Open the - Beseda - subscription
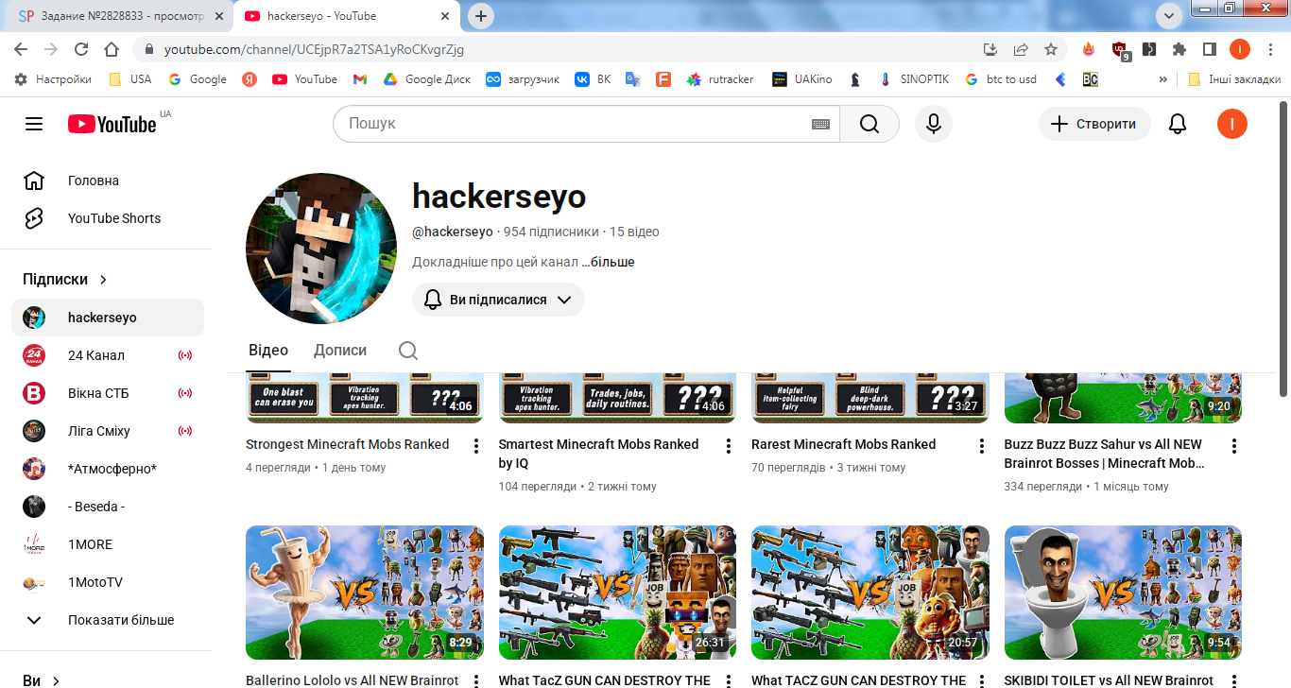1291x688 pixels. [108, 507]
